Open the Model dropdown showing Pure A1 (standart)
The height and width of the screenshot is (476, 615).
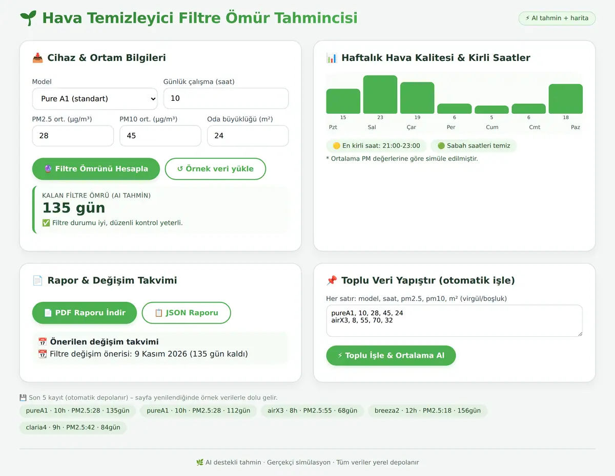[x=95, y=99]
